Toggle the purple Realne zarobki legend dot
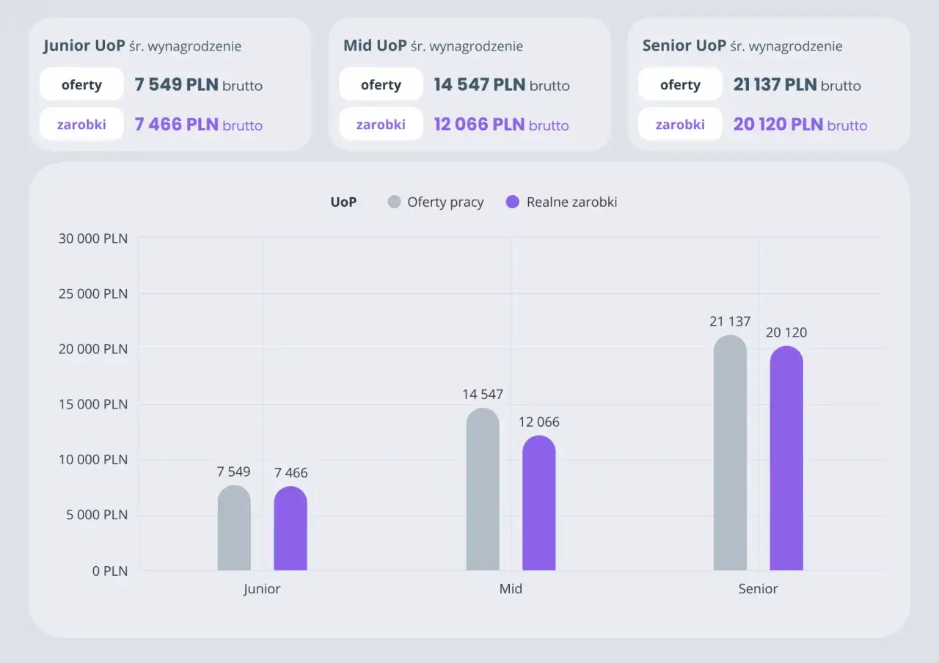939x663 pixels. [x=513, y=202]
